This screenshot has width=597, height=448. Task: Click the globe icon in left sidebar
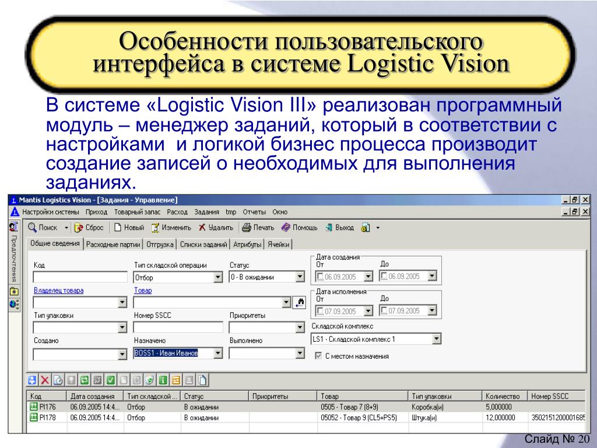pos(14,304)
